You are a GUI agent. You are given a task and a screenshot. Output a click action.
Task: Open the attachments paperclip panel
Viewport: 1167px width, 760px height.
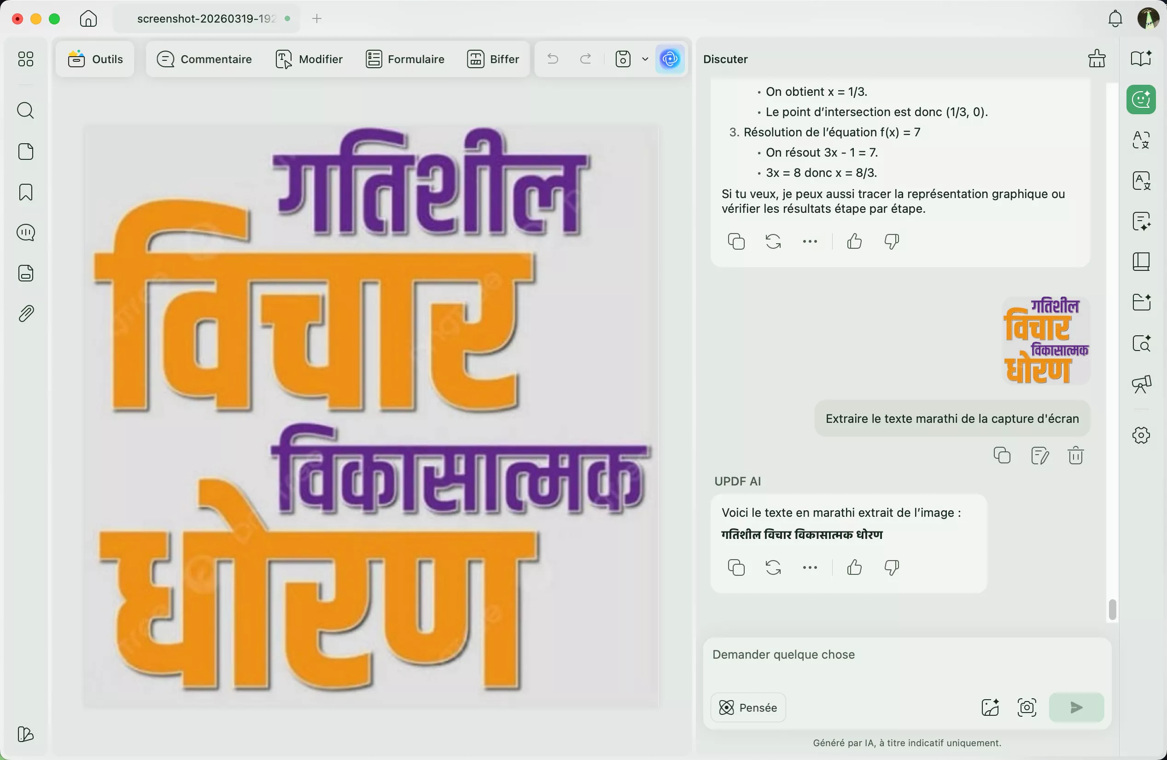pyautogui.click(x=25, y=314)
